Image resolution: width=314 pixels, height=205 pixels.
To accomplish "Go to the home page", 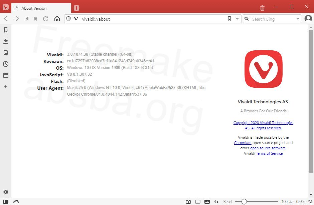I will tap(57, 19).
